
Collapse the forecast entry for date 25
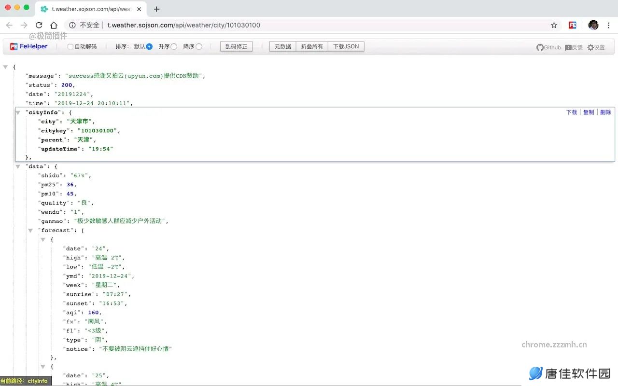(43, 367)
